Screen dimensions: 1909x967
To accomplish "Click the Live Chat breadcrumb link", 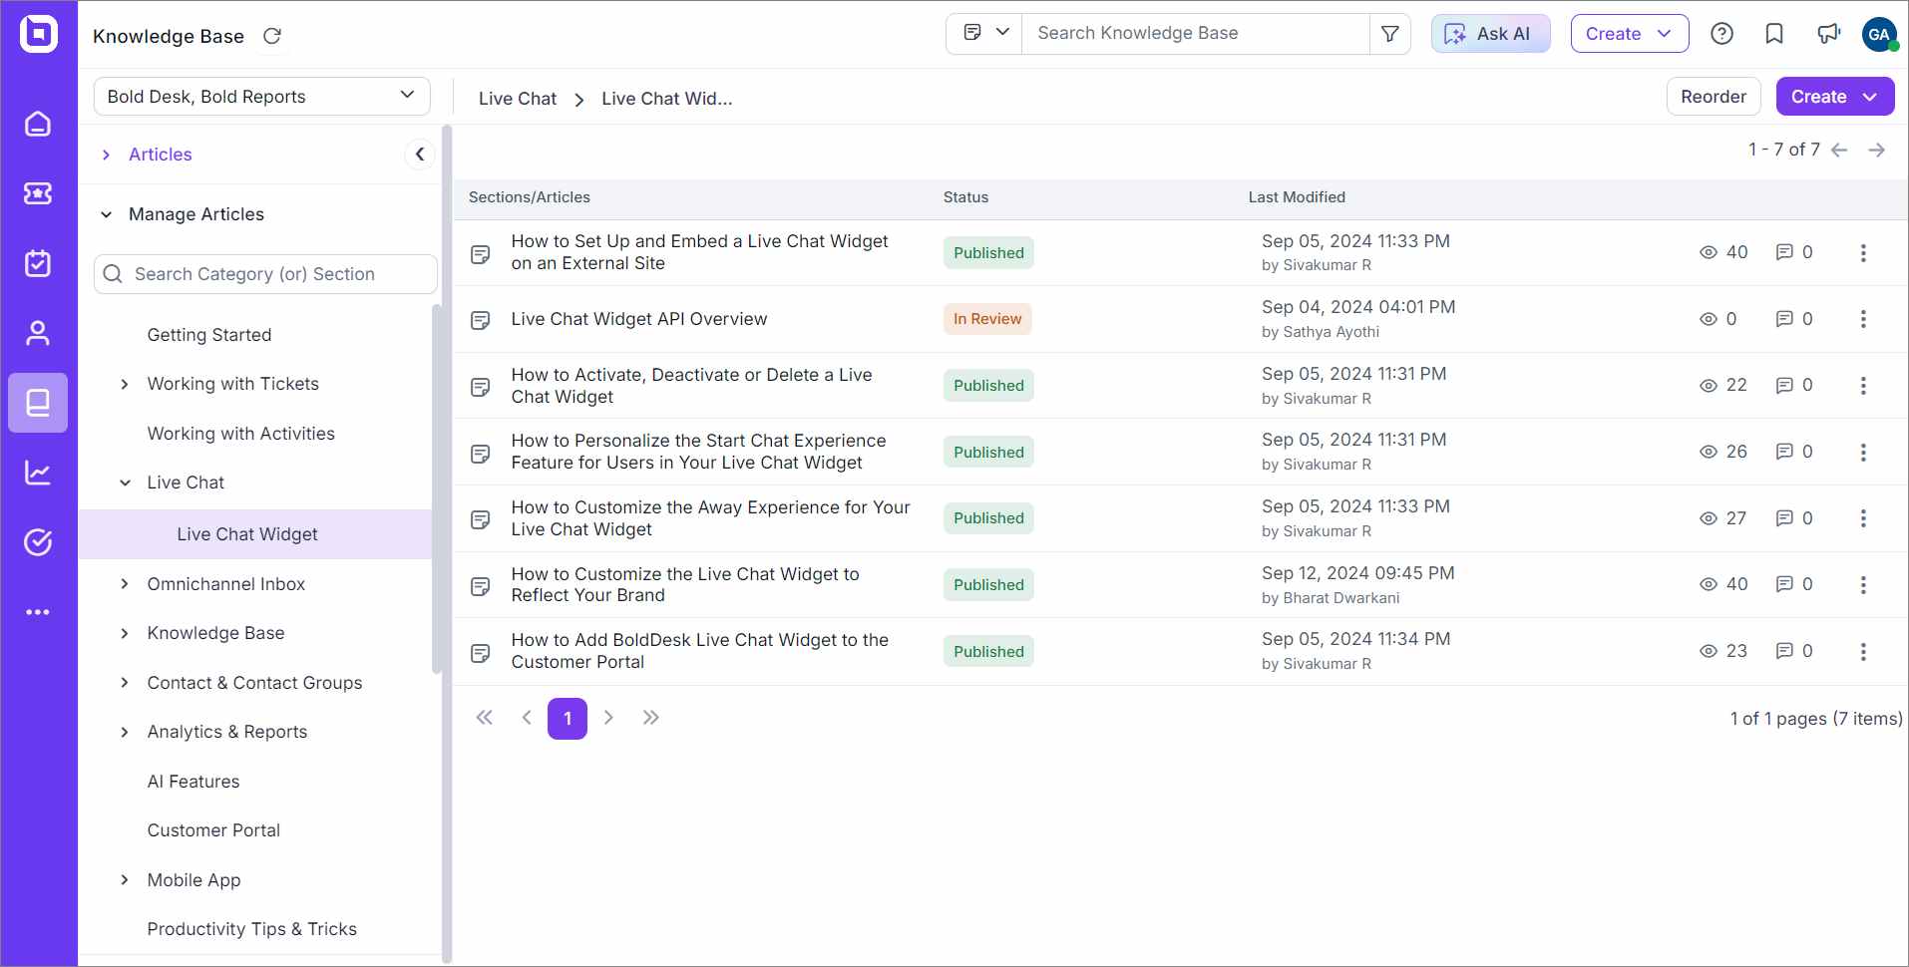I will tap(518, 99).
